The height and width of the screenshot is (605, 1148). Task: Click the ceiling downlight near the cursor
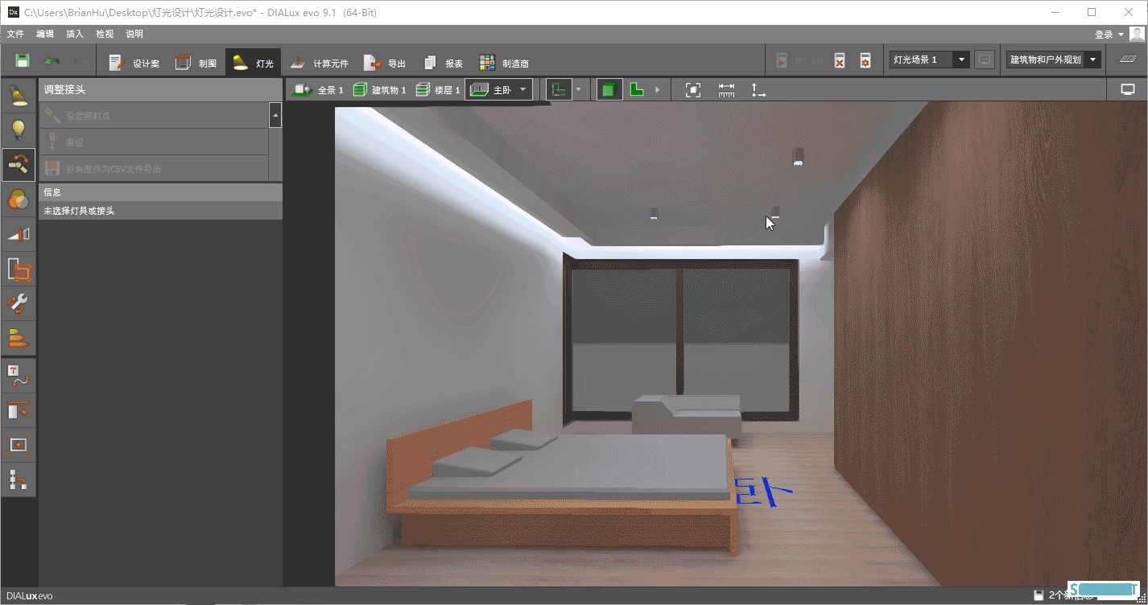click(775, 212)
